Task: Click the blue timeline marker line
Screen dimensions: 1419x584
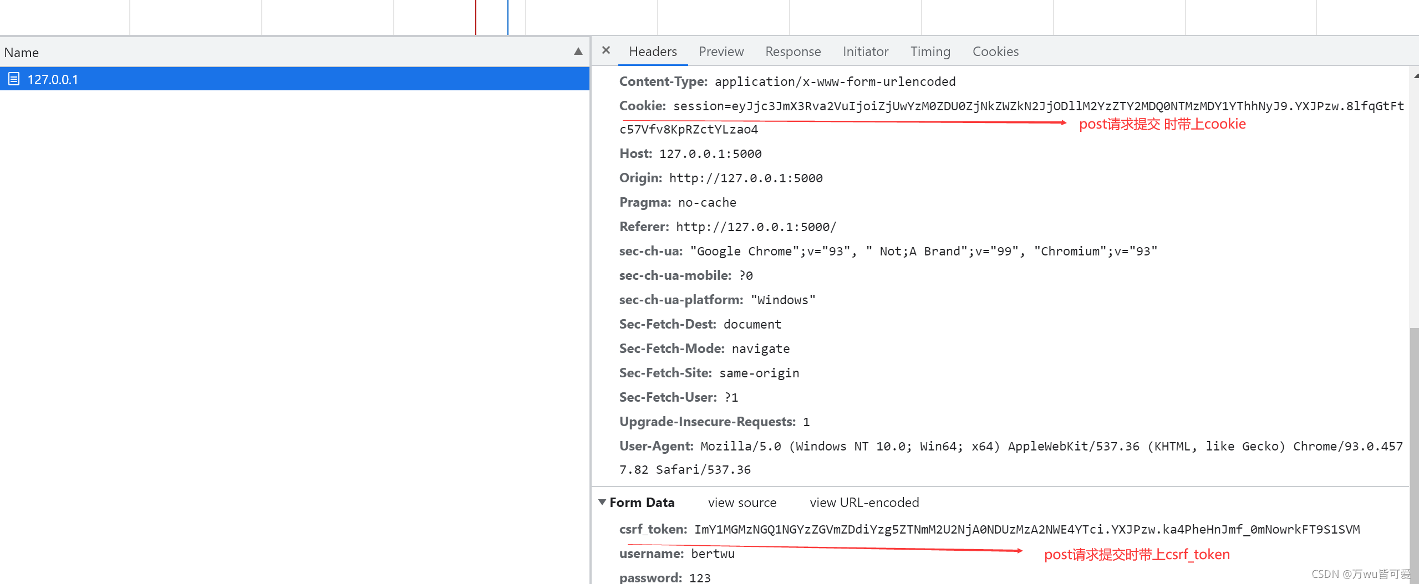Action: click(507, 17)
